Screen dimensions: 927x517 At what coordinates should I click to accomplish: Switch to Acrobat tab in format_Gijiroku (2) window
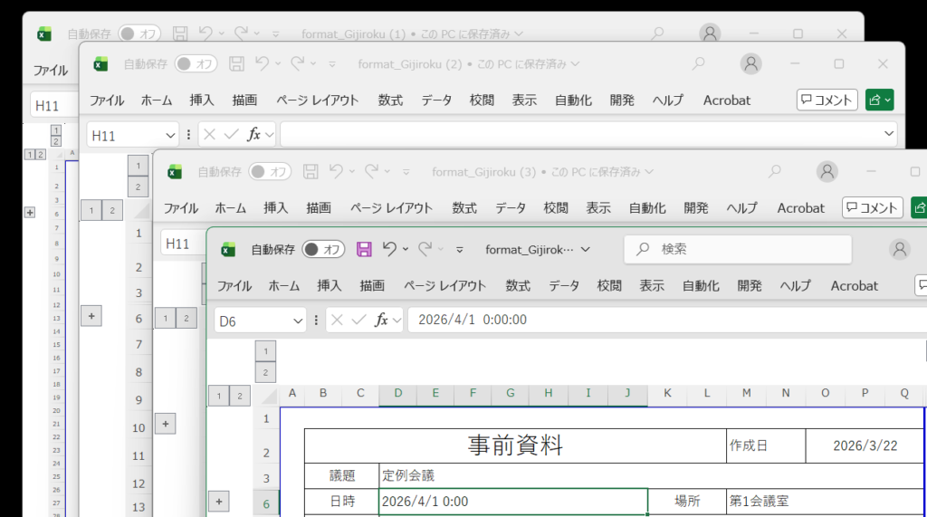(727, 101)
